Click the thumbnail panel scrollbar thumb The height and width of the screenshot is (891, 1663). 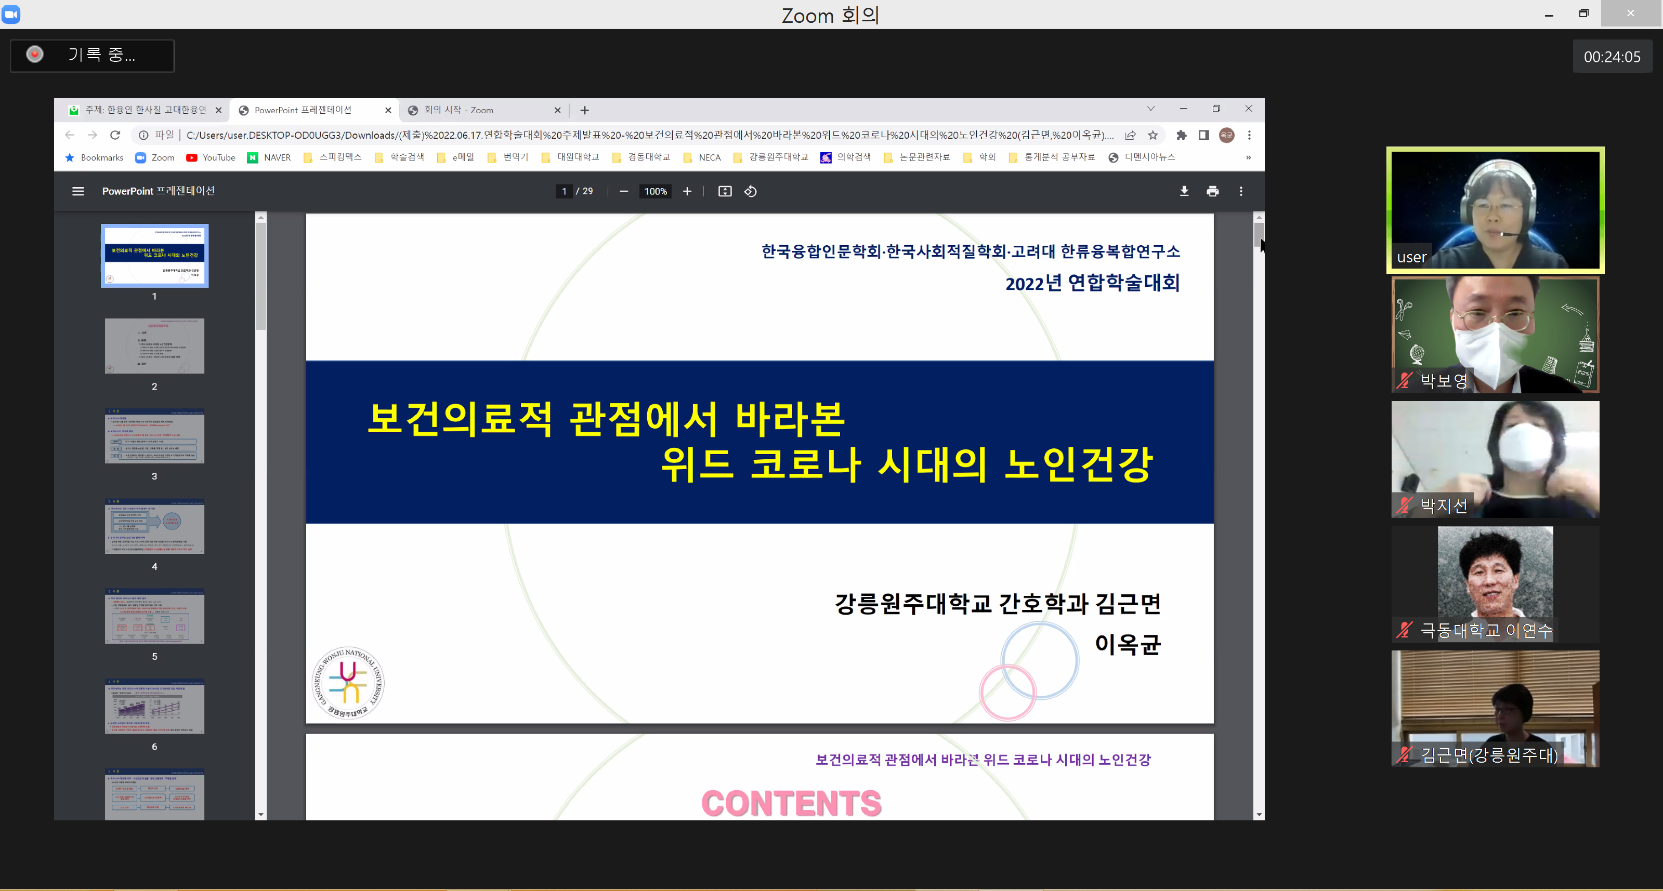click(x=261, y=276)
